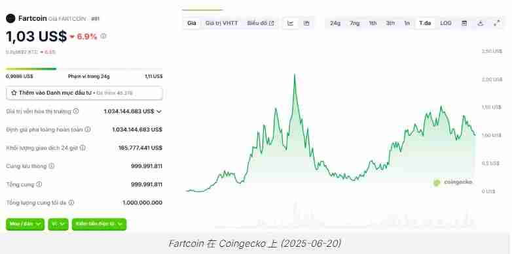
Task: Select the 7ng time range
Action: (x=355, y=23)
